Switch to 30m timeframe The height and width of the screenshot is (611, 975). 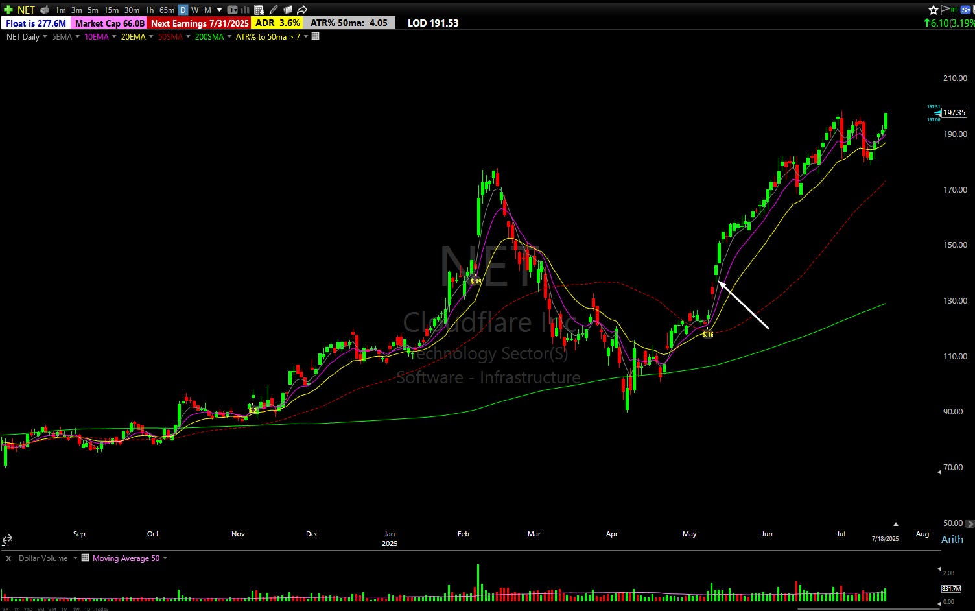click(x=132, y=10)
